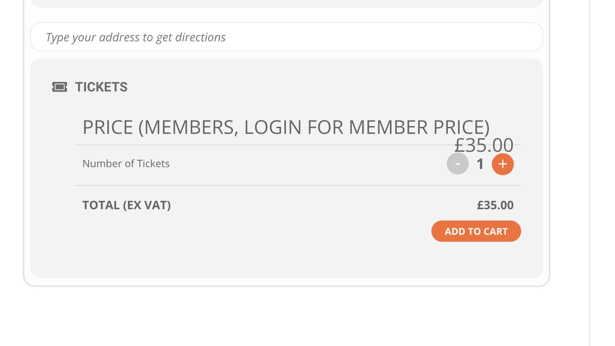Select the Number of Tickets row label
Viewport: 615px width, 346px height.
[126, 163]
